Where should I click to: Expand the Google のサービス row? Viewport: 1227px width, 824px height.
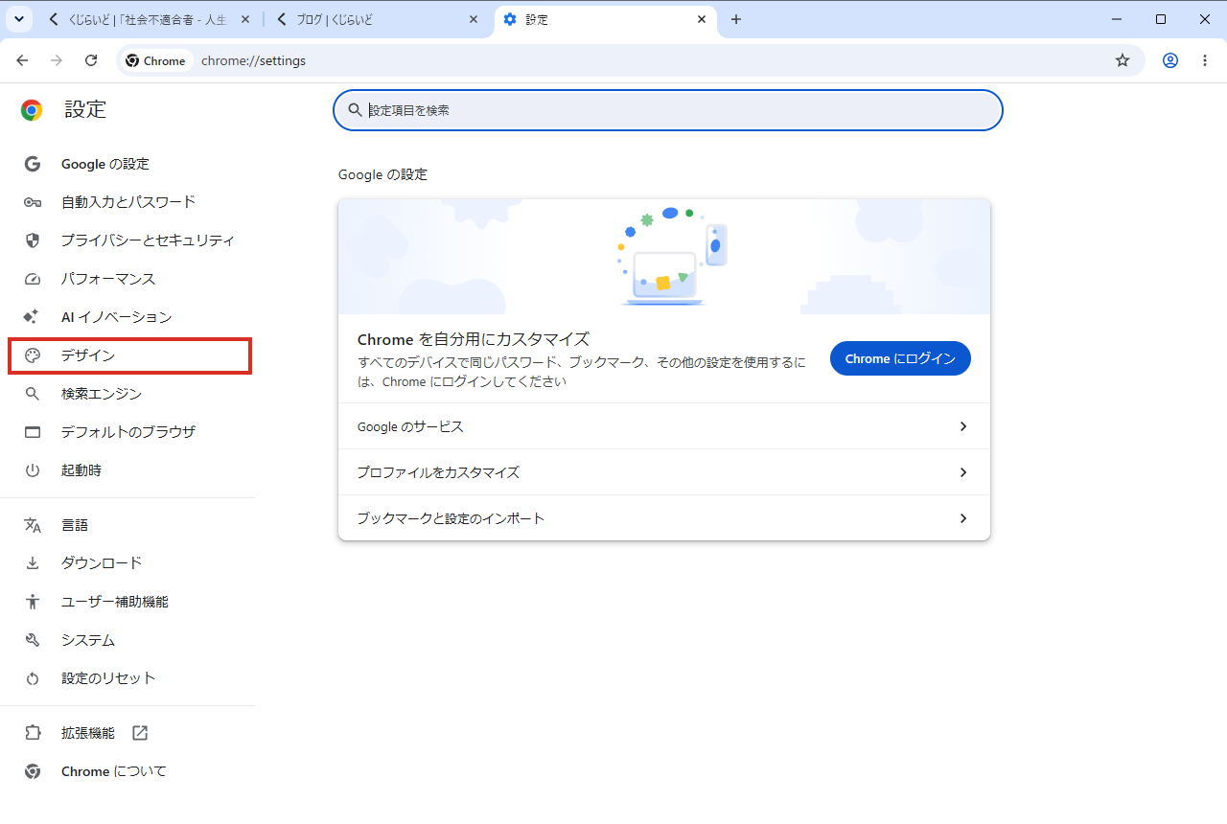[x=664, y=426]
